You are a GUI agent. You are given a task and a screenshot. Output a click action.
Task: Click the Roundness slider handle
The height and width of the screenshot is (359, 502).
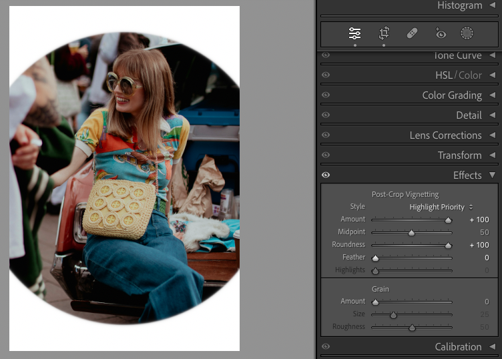(448, 246)
